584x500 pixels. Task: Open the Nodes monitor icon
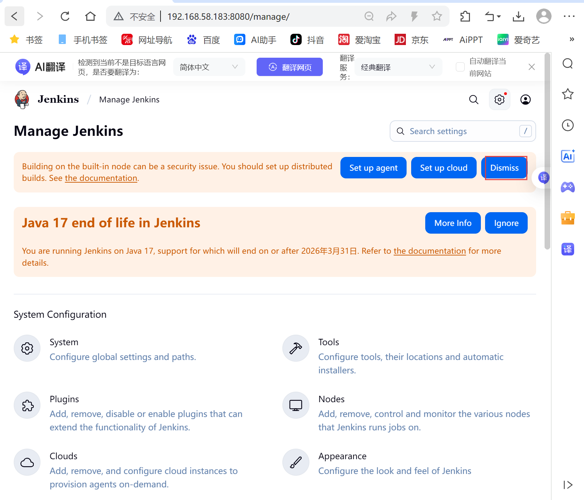(x=296, y=405)
